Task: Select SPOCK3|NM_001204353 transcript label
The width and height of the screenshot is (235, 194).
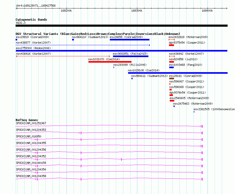Action: pyautogui.click(x=31, y=130)
